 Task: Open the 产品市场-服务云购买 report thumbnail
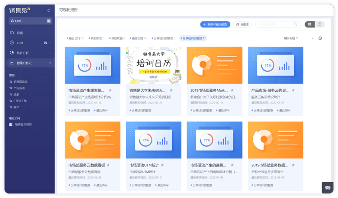tap(275, 65)
